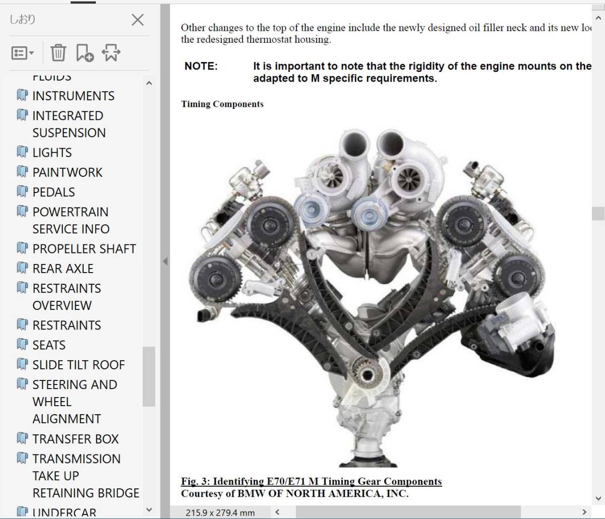Click the document vertical scrollbar thumb

(598, 214)
